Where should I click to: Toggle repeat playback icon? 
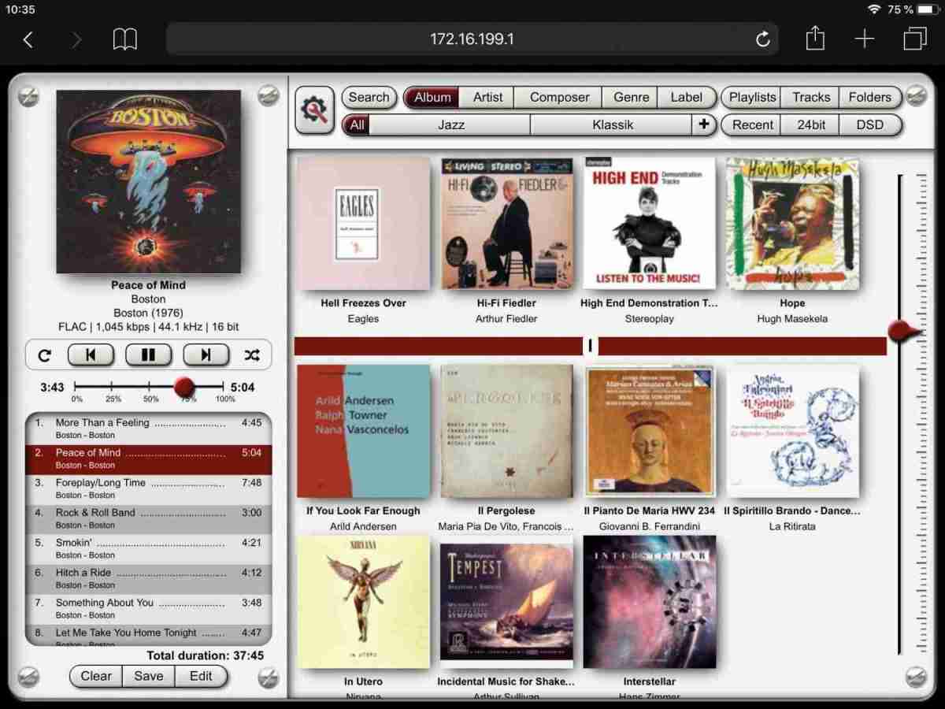point(45,355)
